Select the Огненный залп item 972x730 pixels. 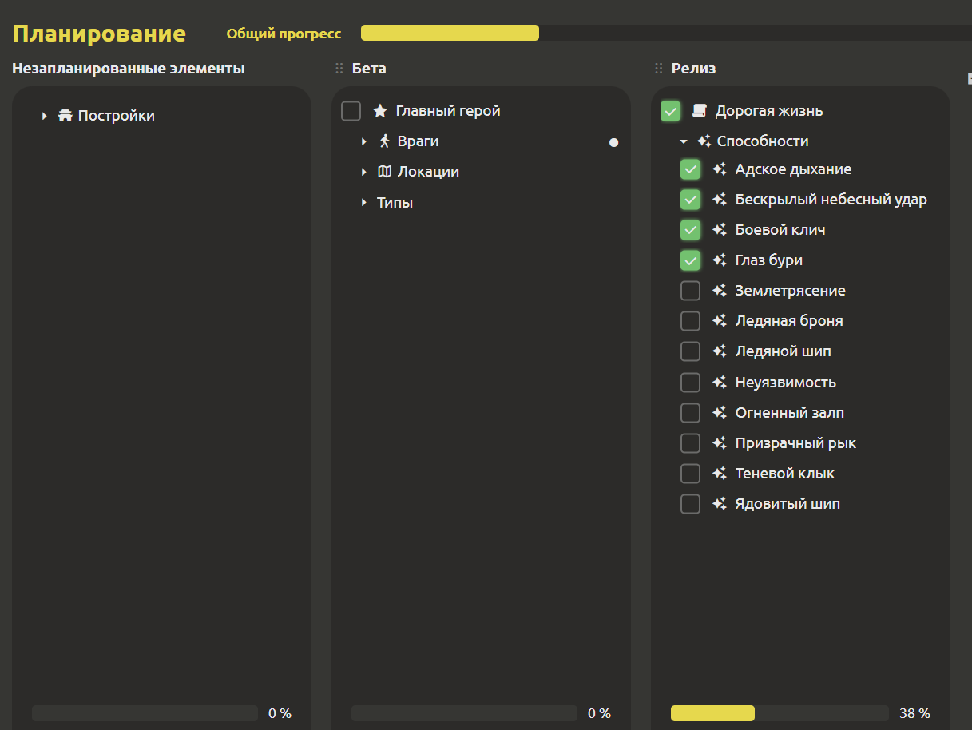click(789, 413)
